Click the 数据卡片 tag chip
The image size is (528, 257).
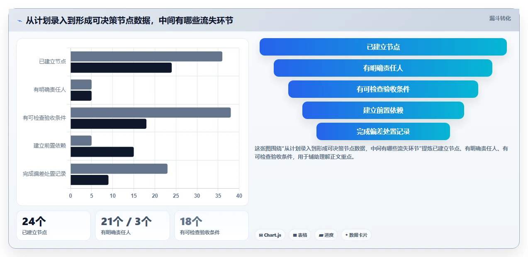pos(356,235)
